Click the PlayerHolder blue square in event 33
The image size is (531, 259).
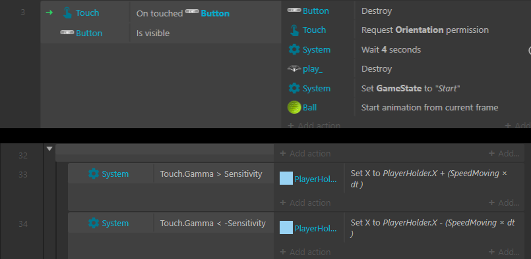click(x=286, y=178)
